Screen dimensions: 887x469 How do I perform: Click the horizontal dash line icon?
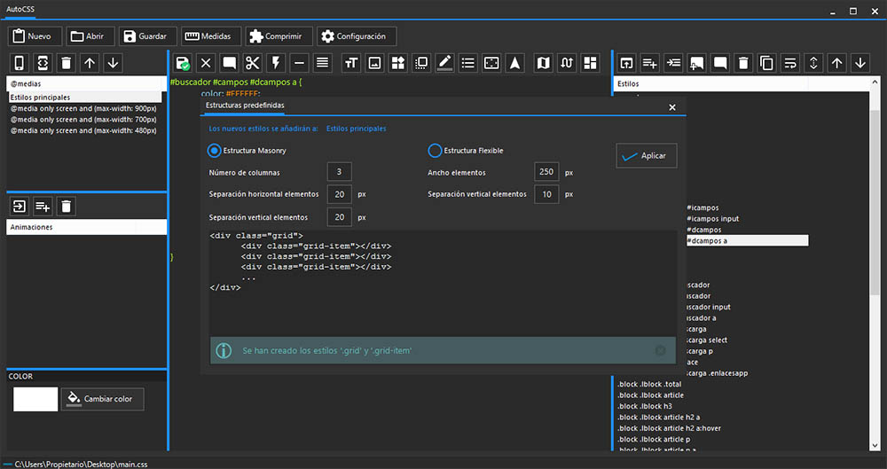[299, 63]
